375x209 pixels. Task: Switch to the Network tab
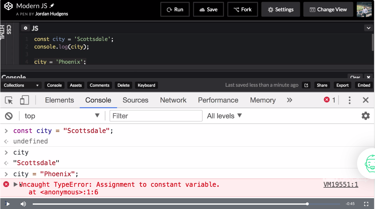pos(173,100)
